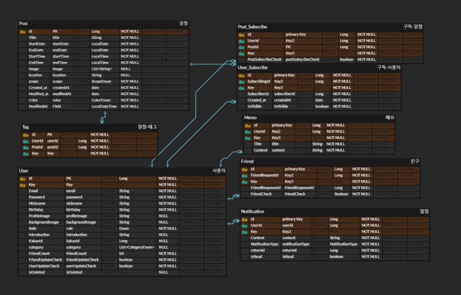Click the 'Content' column name in Memo table

(x=261, y=150)
